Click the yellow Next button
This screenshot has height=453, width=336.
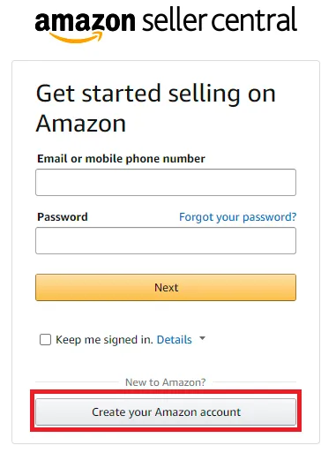tap(166, 288)
